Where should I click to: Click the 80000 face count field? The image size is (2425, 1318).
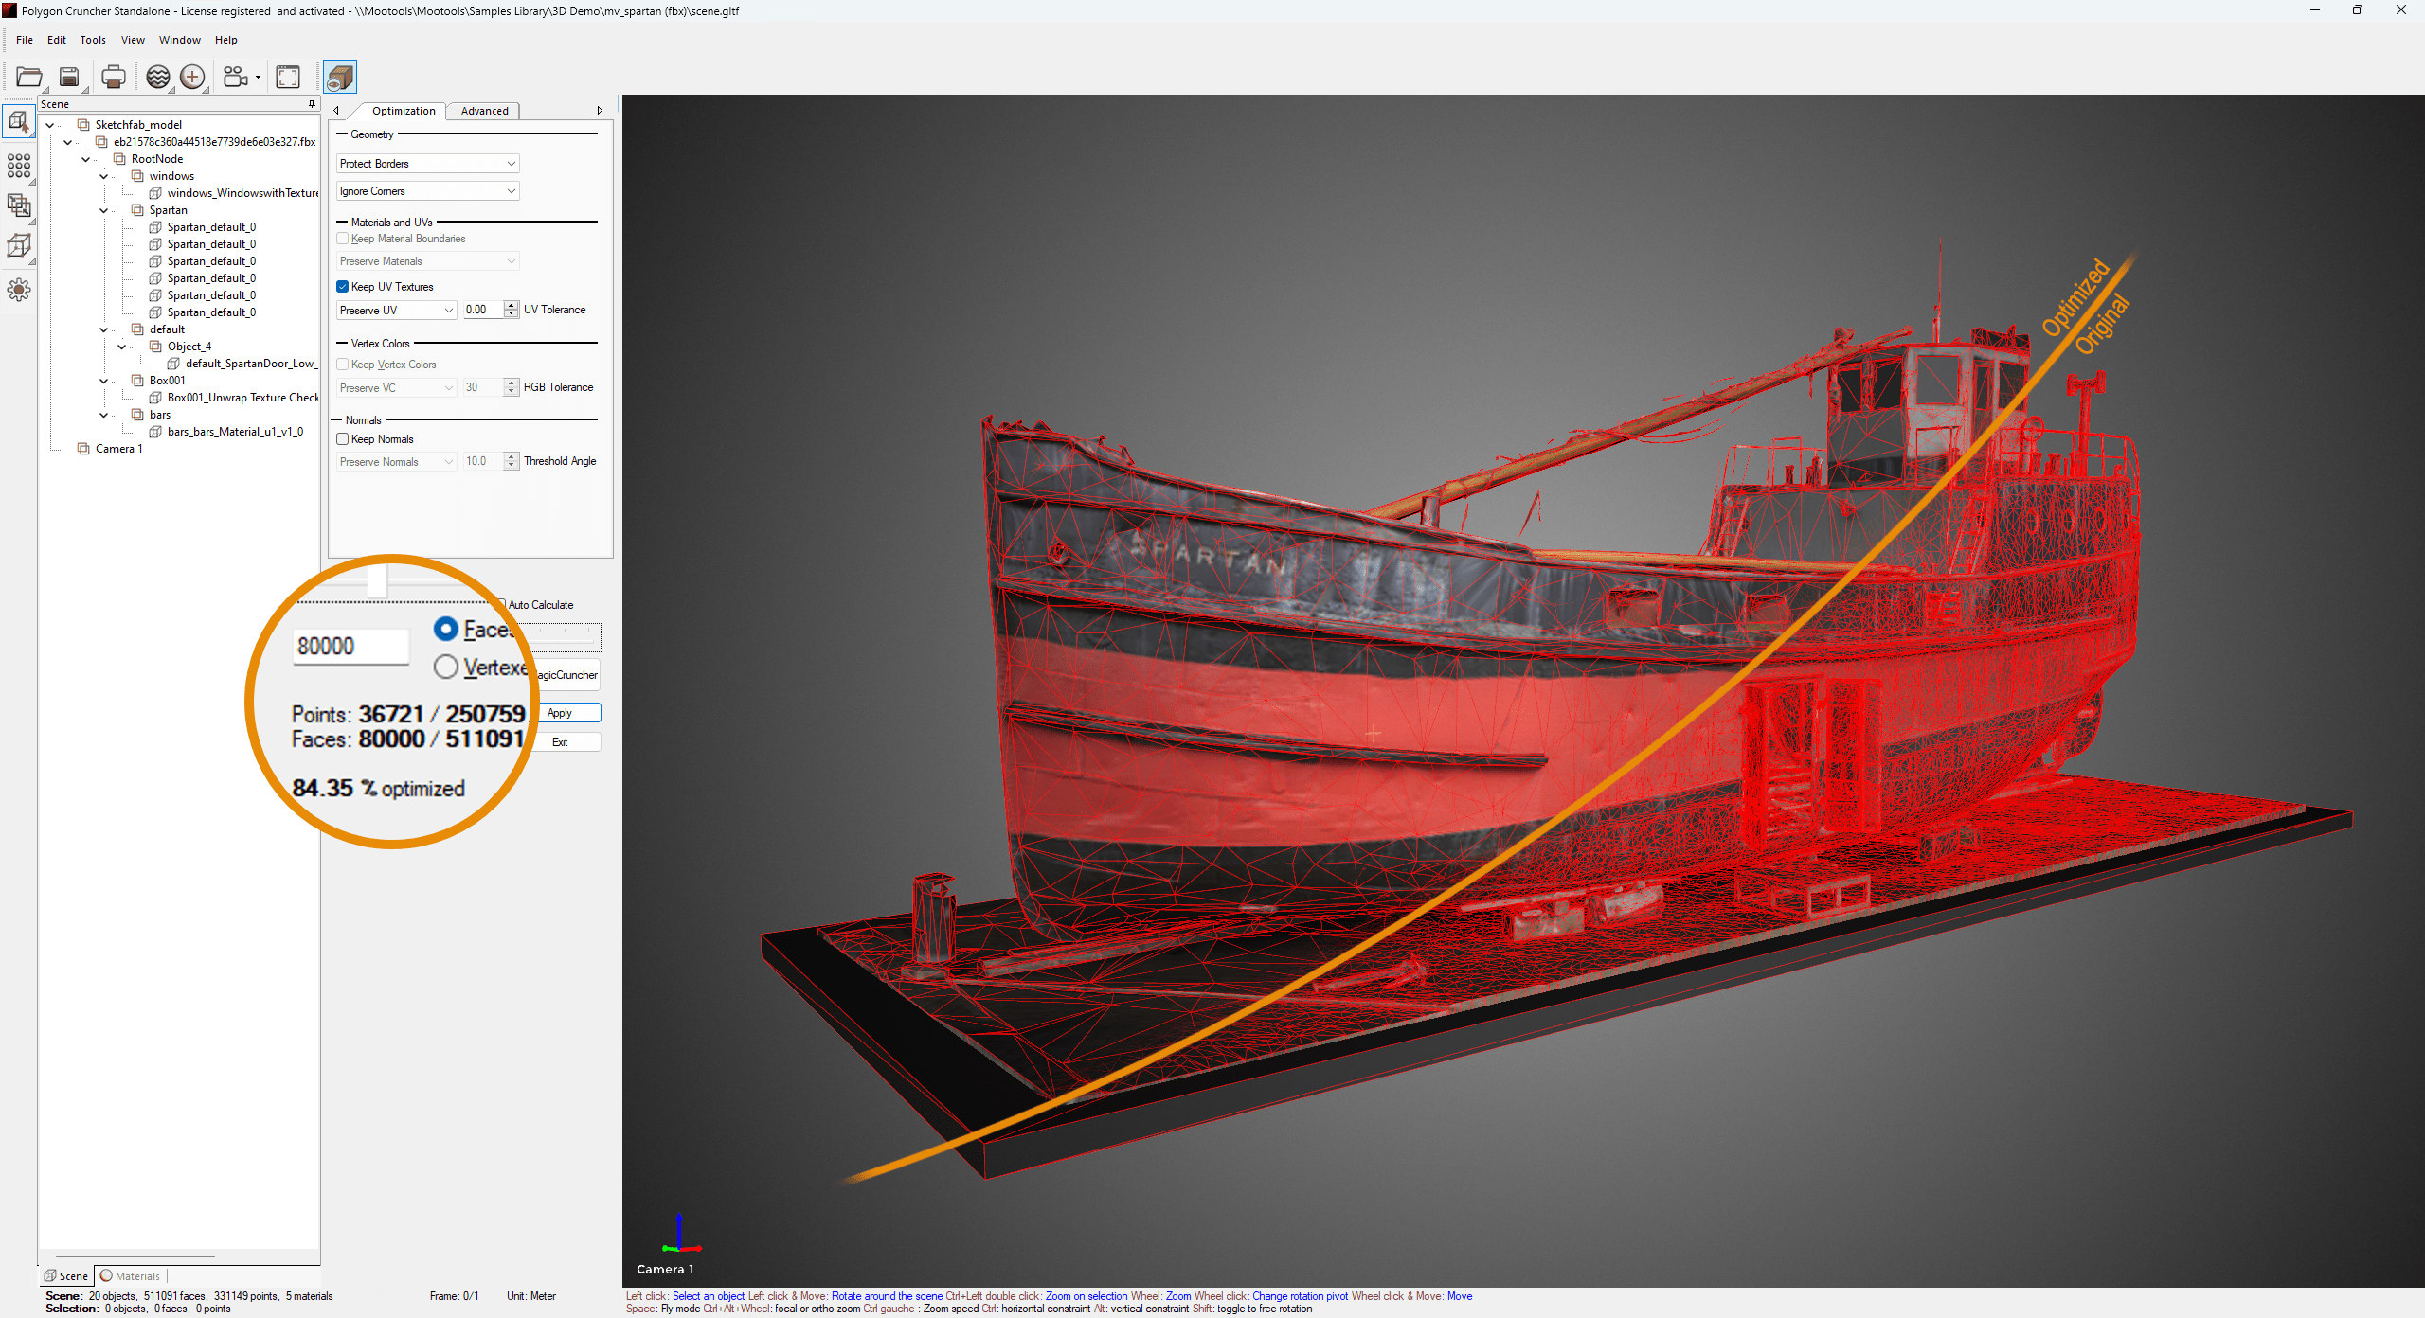pos(350,647)
